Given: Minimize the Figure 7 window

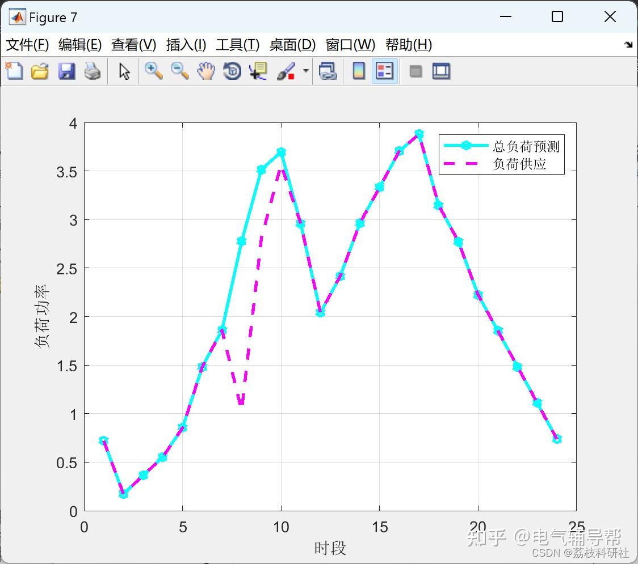Looking at the screenshot, I should (x=505, y=16).
